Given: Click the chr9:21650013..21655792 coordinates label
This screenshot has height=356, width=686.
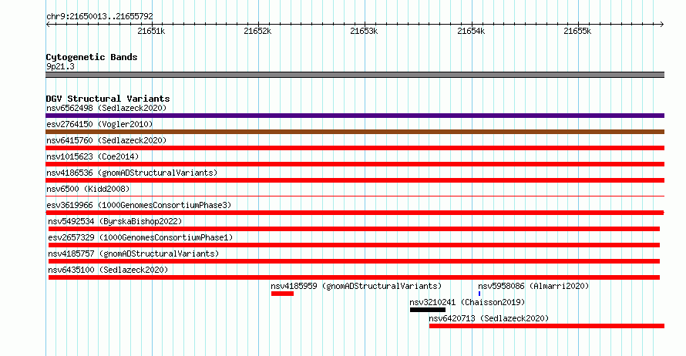Looking at the screenshot, I should (x=99, y=16).
